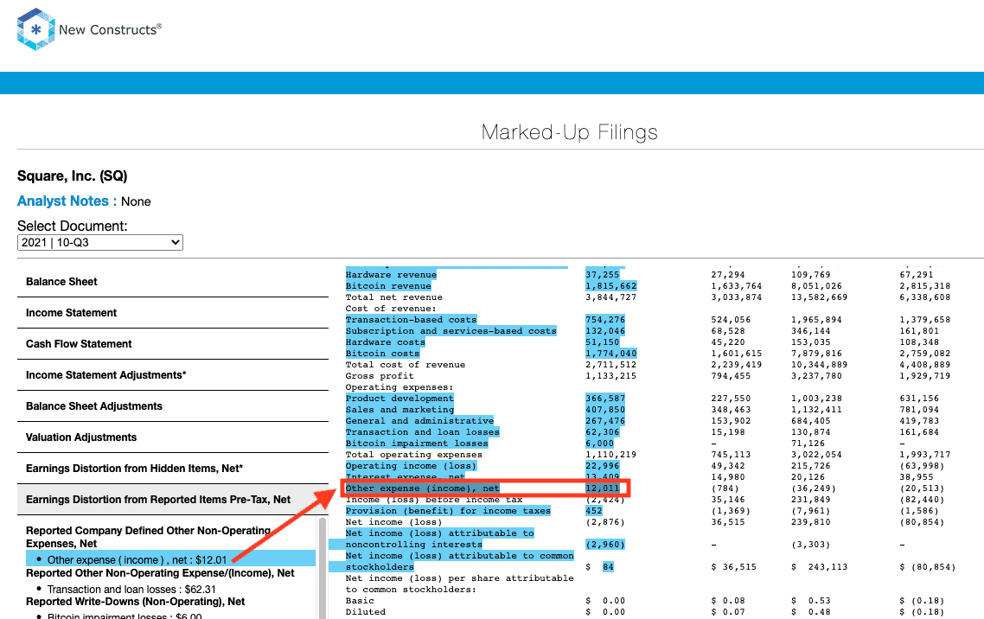Image resolution: width=984 pixels, height=619 pixels.
Task: Click the 'Total operating expenses' line in the filing
Action: coord(414,455)
